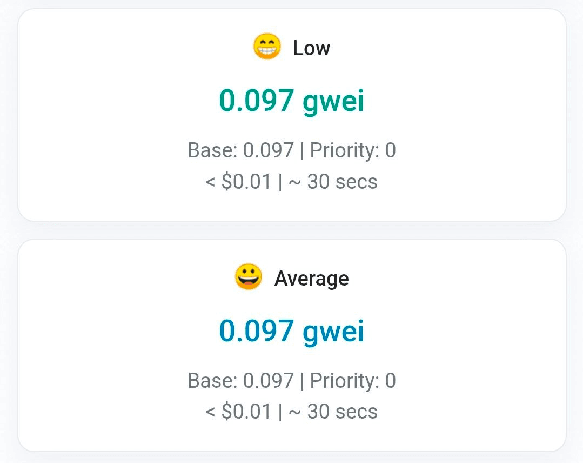Click Priority: 0 in the Low card
Screen dimensions: 583x463
353,150
